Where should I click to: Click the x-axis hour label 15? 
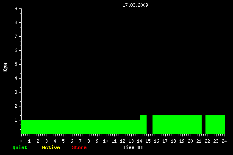point(148,141)
